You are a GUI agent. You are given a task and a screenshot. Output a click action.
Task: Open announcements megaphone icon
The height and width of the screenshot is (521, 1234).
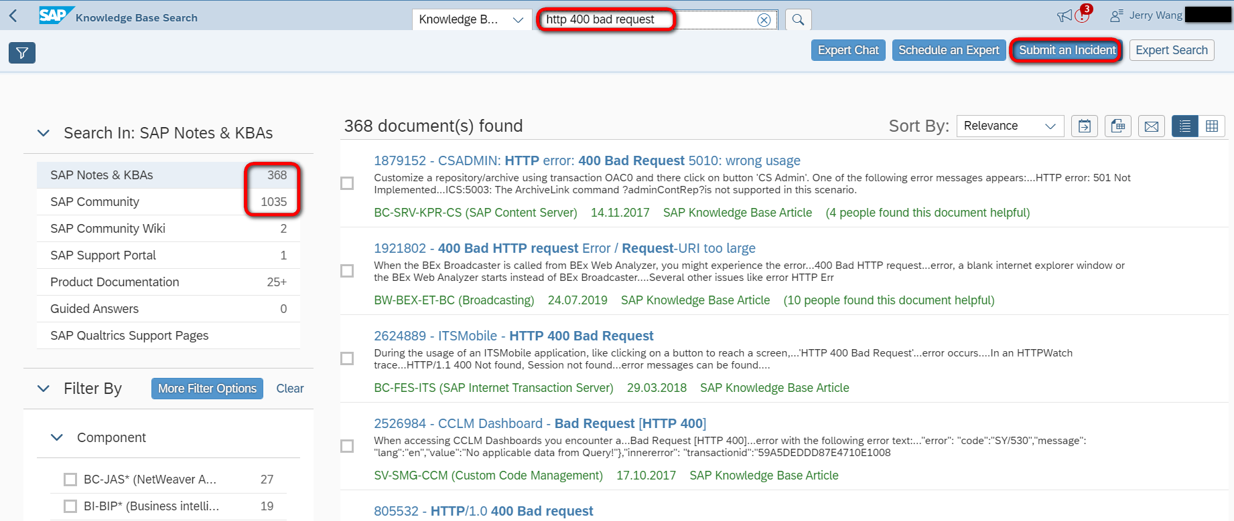(1064, 15)
